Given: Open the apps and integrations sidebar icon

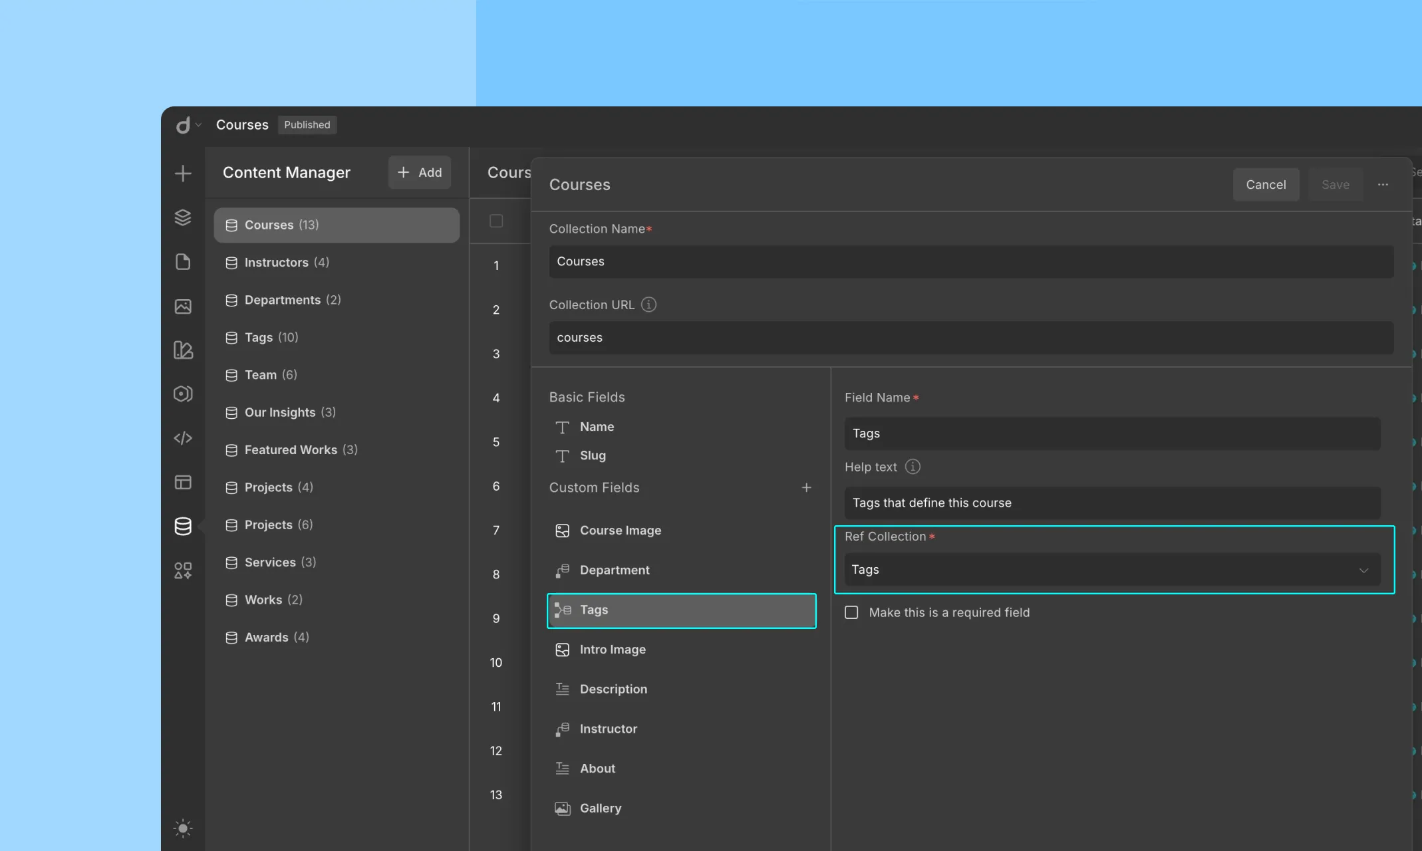Looking at the screenshot, I should 183,570.
